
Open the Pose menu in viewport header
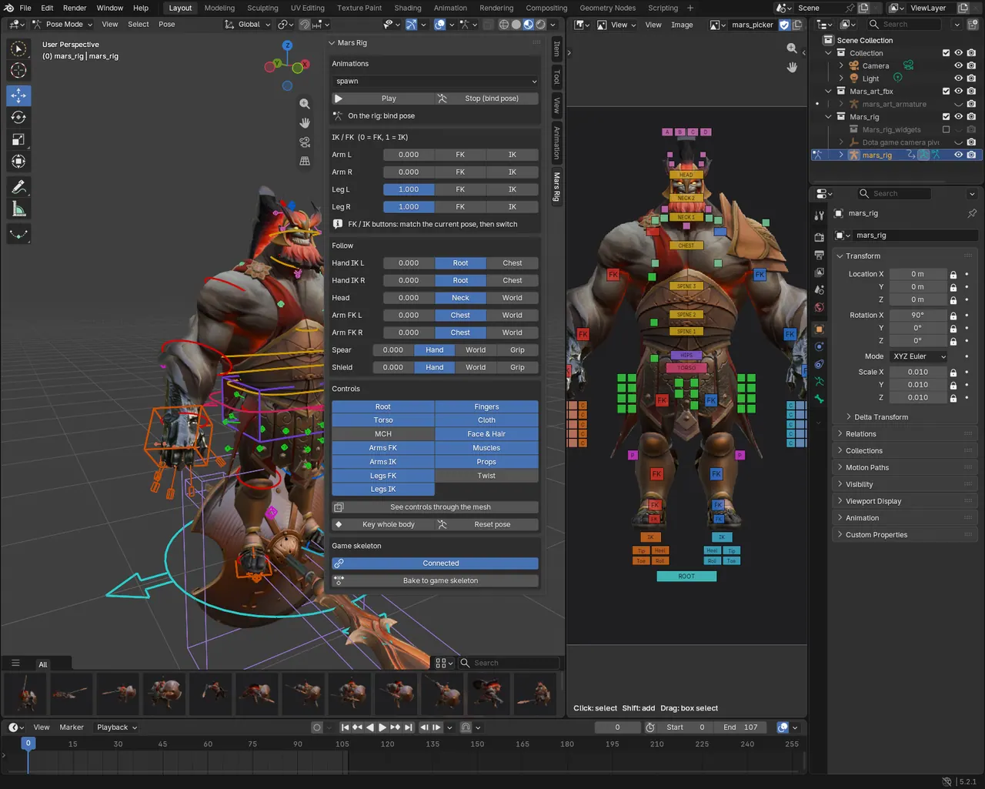pos(166,25)
